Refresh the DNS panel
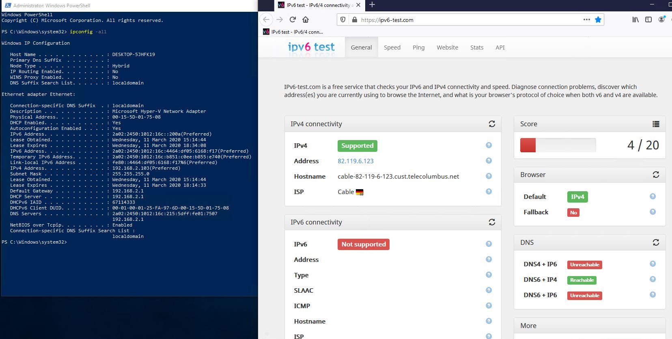 coord(656,242)
